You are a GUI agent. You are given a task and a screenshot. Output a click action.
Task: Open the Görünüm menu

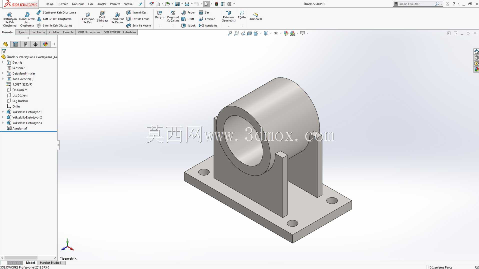pyautogui.click(x=78, y=4)
